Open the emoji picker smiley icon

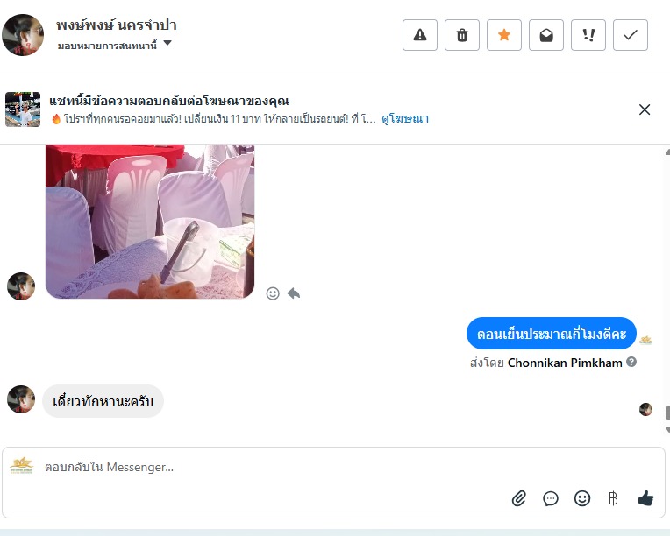[x=582, y=498]
